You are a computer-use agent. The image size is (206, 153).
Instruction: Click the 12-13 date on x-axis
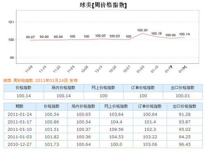pos(99,69)
